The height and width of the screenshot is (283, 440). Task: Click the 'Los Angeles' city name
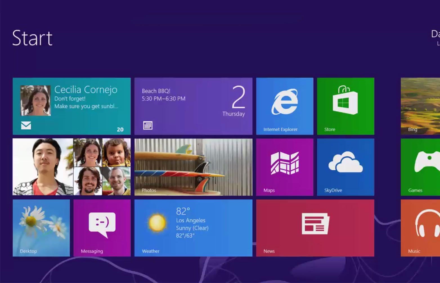point(191,221)
